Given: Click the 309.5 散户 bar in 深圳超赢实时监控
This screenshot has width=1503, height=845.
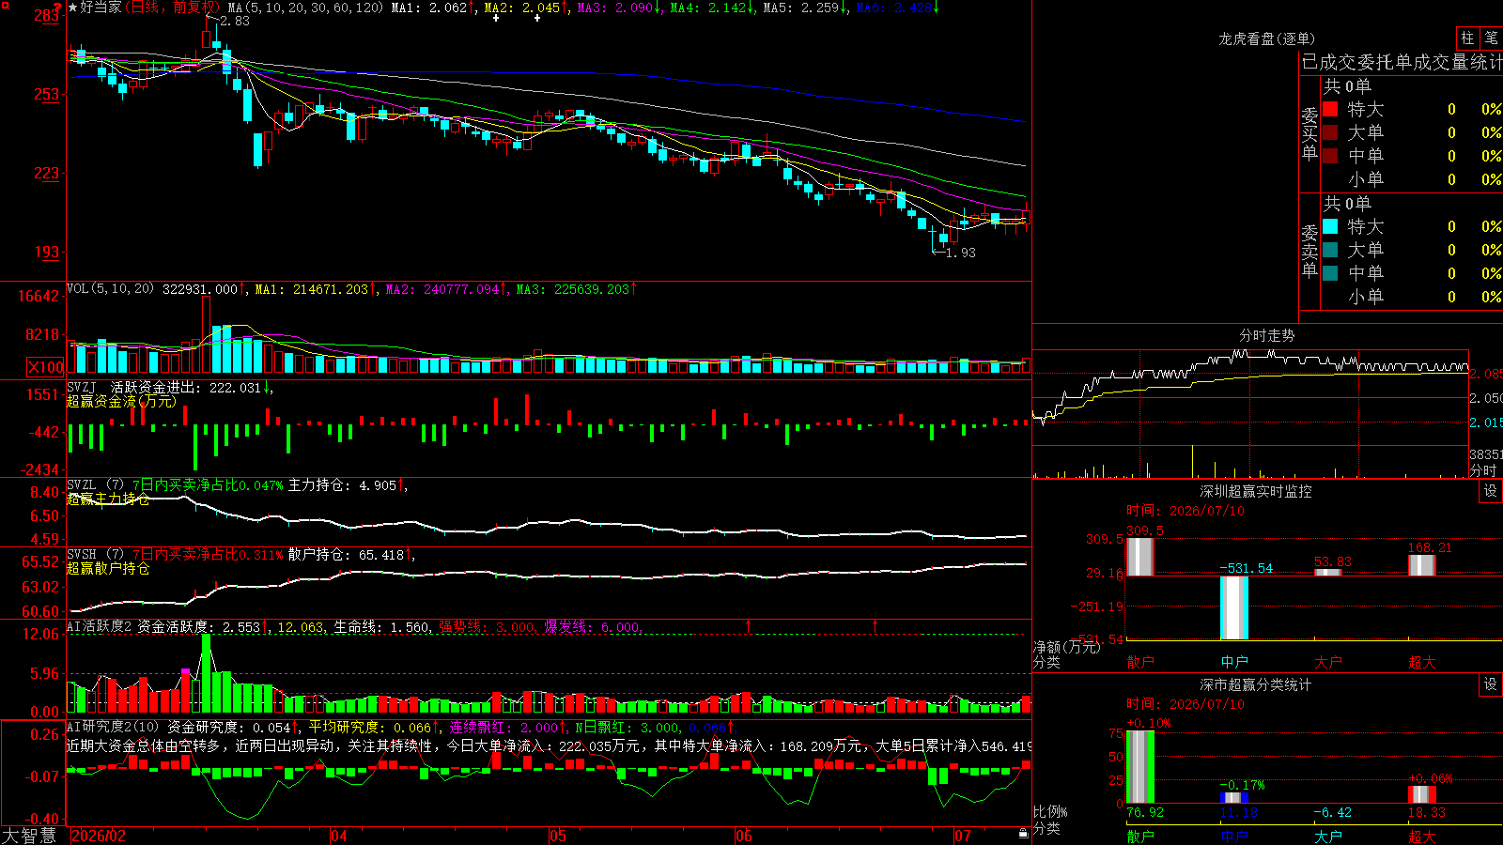Looking at the screenshot, I should point(1140,556).
